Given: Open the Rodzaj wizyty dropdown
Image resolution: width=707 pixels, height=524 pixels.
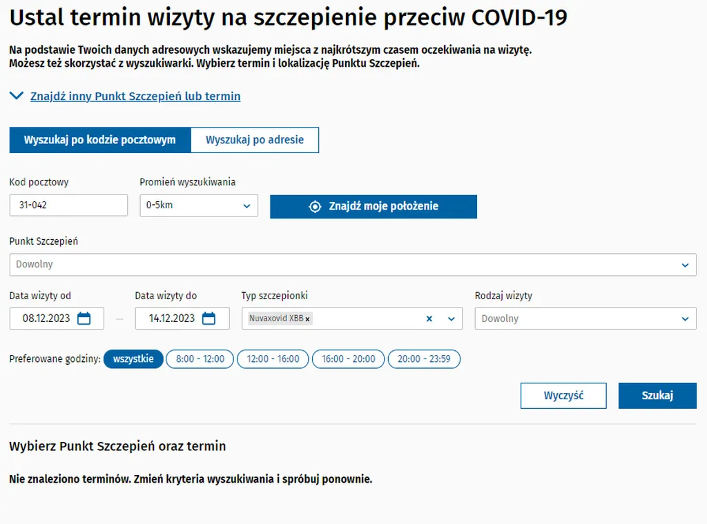Looking at the screenshot, I should (585, 319).
